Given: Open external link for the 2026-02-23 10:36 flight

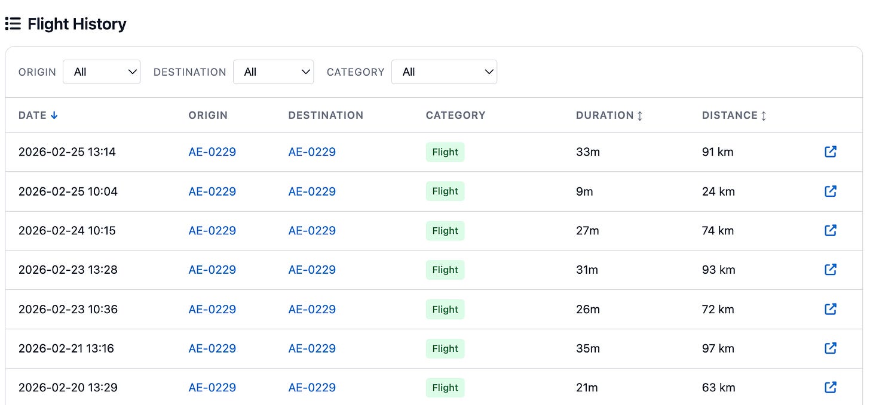Looking at the screenshot, I should 830,309.
